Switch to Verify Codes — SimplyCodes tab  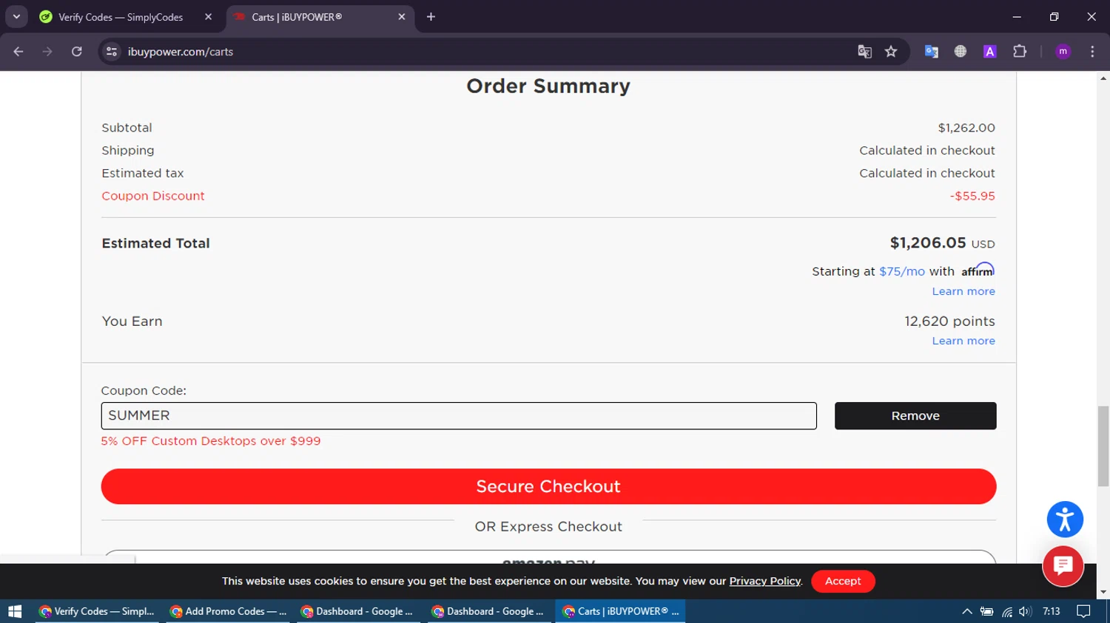point(121,17)
